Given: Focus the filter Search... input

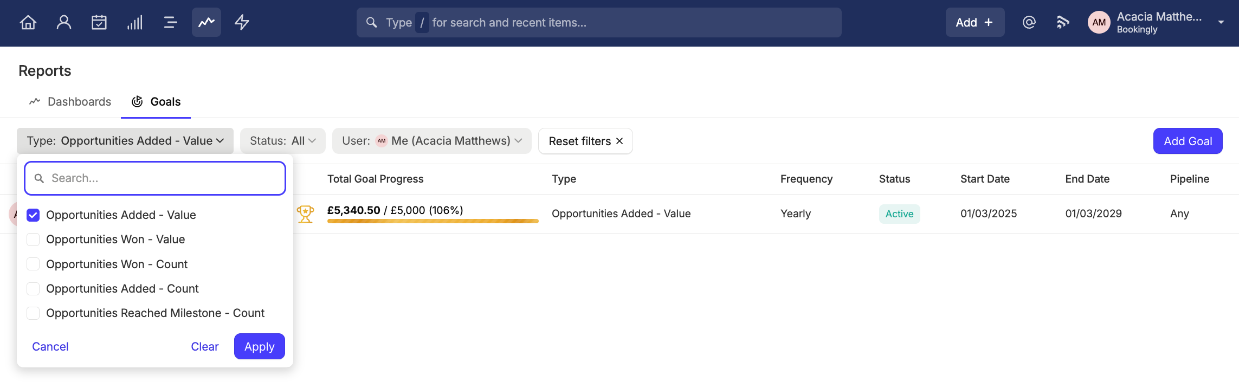Looking at the screenshot, I should coord(155,178).
